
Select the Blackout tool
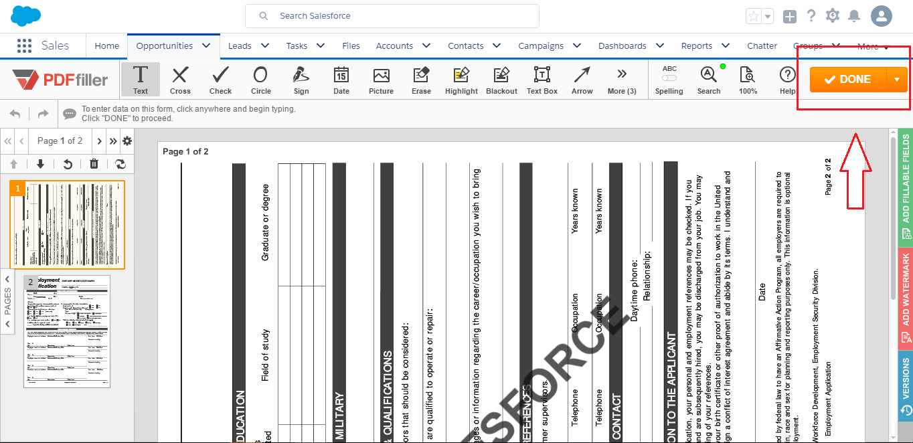pos(502,79)
